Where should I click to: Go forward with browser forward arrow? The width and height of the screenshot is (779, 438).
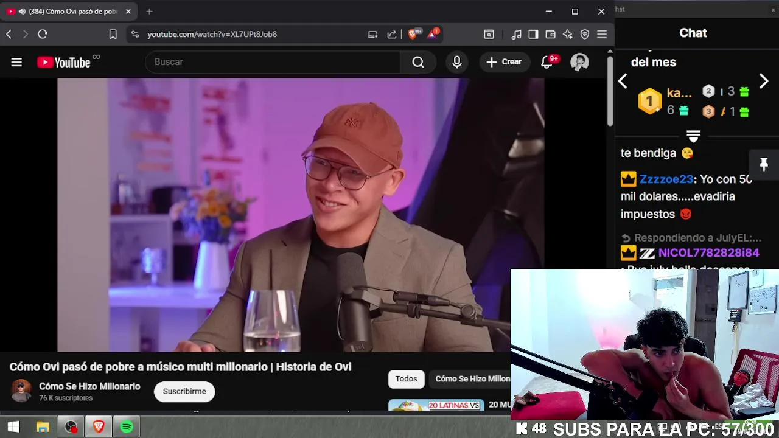(x=25, y=34)
